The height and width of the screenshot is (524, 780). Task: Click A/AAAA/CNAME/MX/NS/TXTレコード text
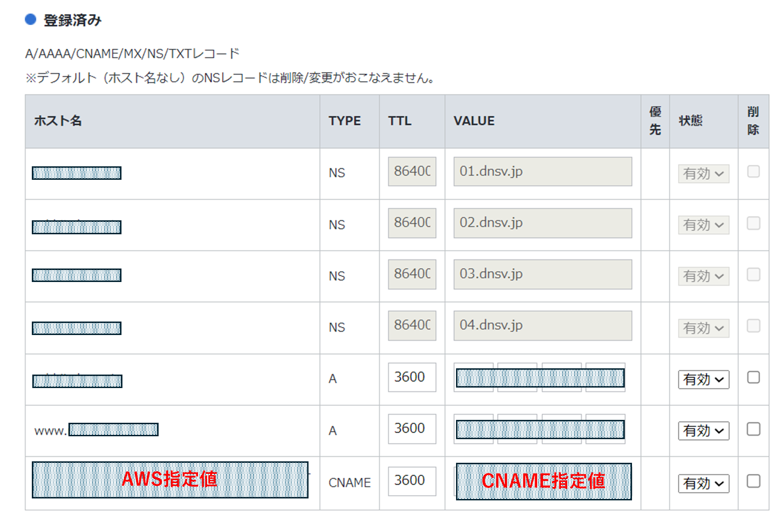coord(132,54)
